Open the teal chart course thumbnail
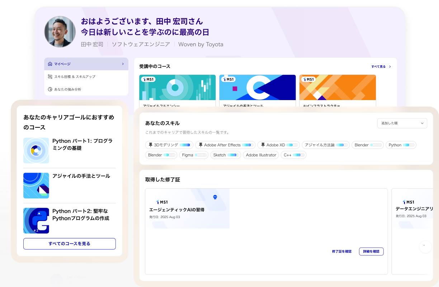The image size is (439, 287). (x=178, y=87)
